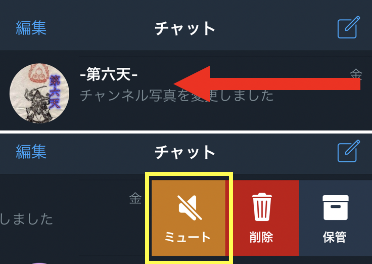Tap the crossed-out speaker mute icon
Viewport: 372px width, 264px height.
click(190, 208)
